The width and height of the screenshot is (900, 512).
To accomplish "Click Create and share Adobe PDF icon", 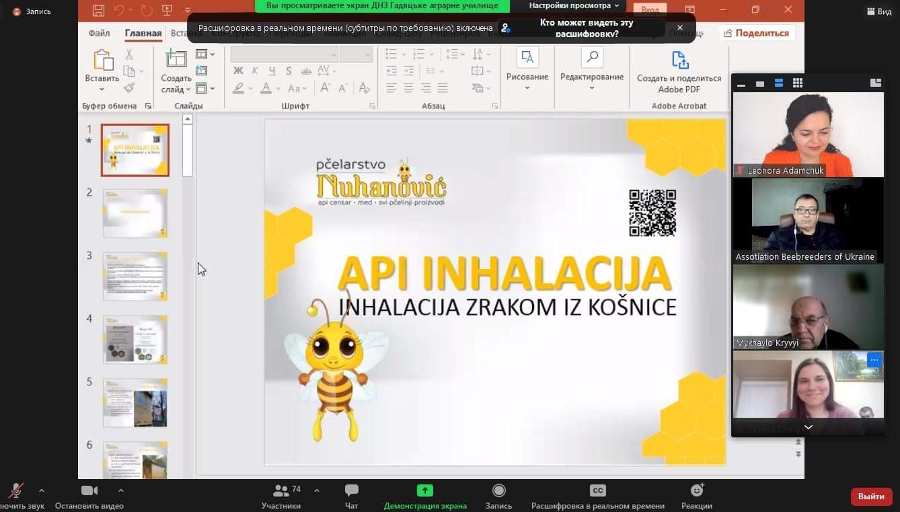I will pyautogui.click(x=679, y=61).
